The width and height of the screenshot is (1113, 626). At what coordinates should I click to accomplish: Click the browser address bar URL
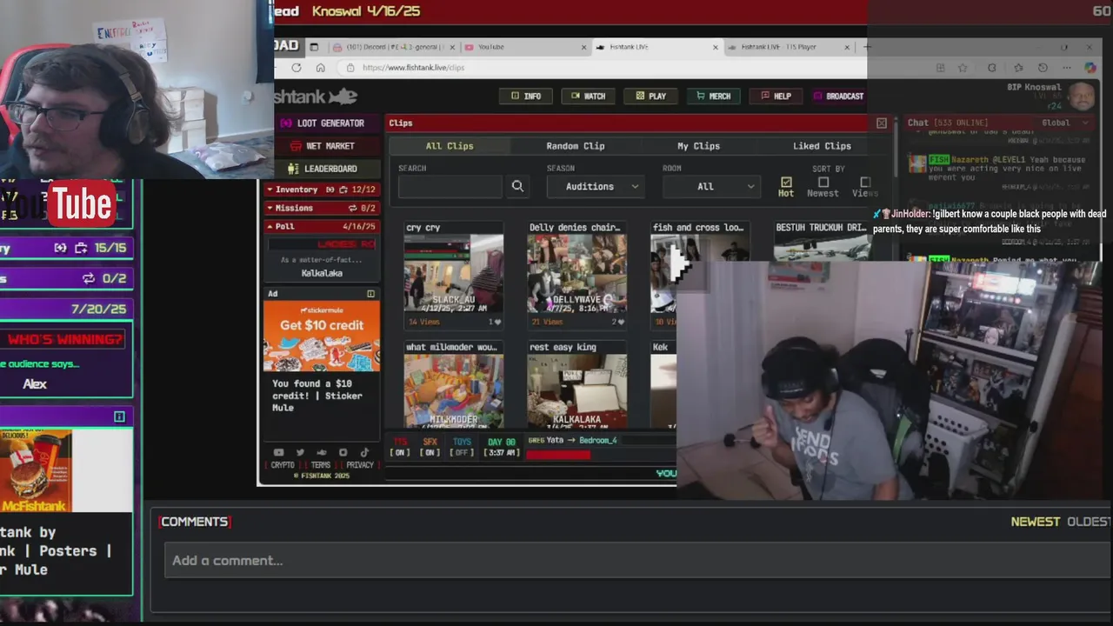pos(414,68)
